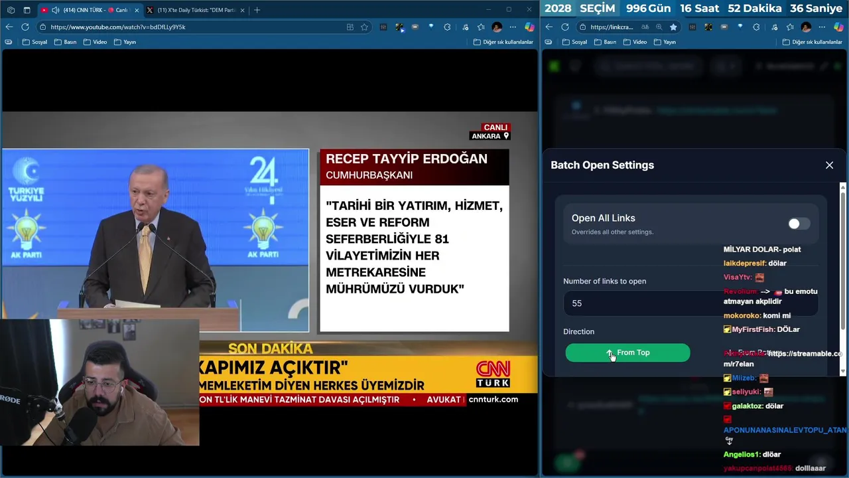Open Sosyal bookmarks folder in right browser
This screenshot has height=478, width=849.
(x=574, y=42)
